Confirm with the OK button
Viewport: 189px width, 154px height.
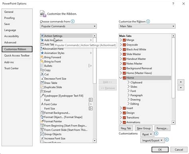coord(160,150)
